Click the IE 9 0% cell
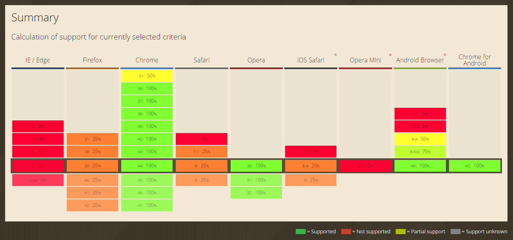The height and width of the screenshot is (240, 513). (x=38, y=139)
